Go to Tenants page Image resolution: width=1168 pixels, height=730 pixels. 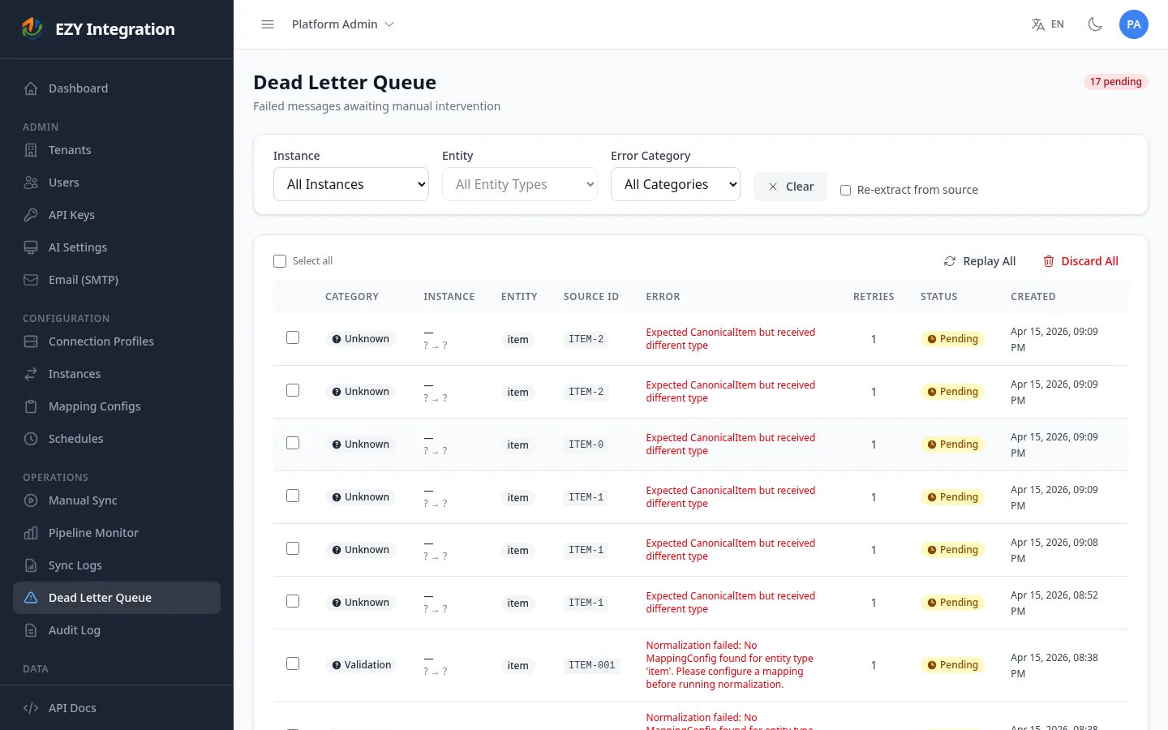tap(117, 150)
